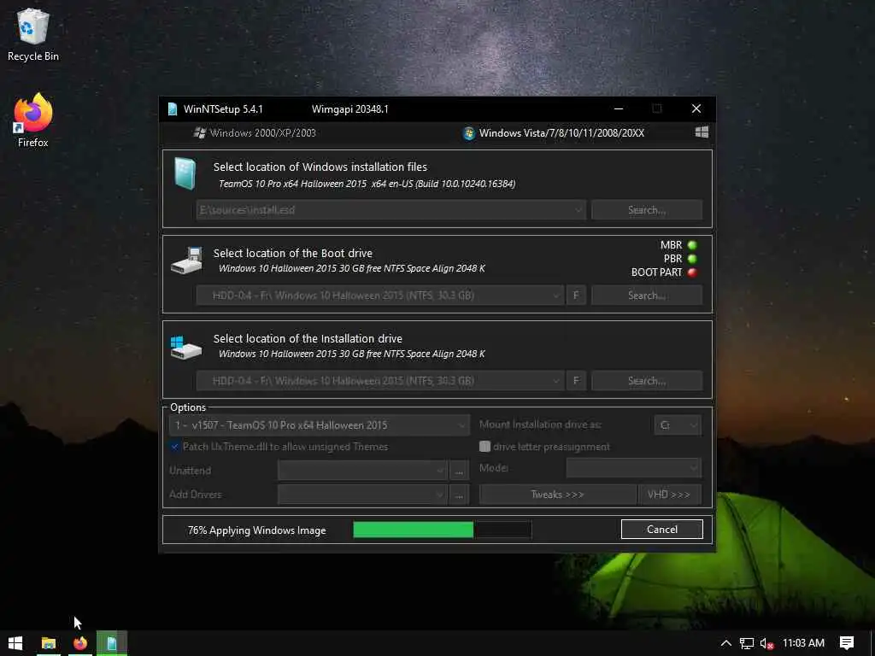Click the Boot drive NTFS Space Align info text
Viewport: 875px width, 656px height.
coord(351,268)
